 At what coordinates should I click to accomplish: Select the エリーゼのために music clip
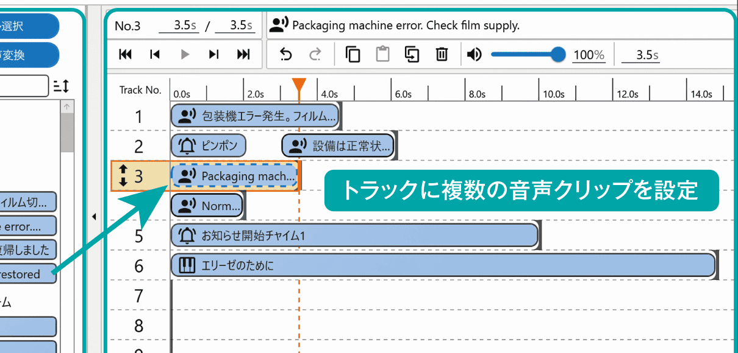443,265
